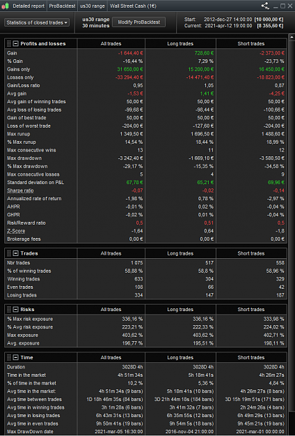
Task: Click the Even trades label
Action: pyautogui.click(x=20, y=287)
